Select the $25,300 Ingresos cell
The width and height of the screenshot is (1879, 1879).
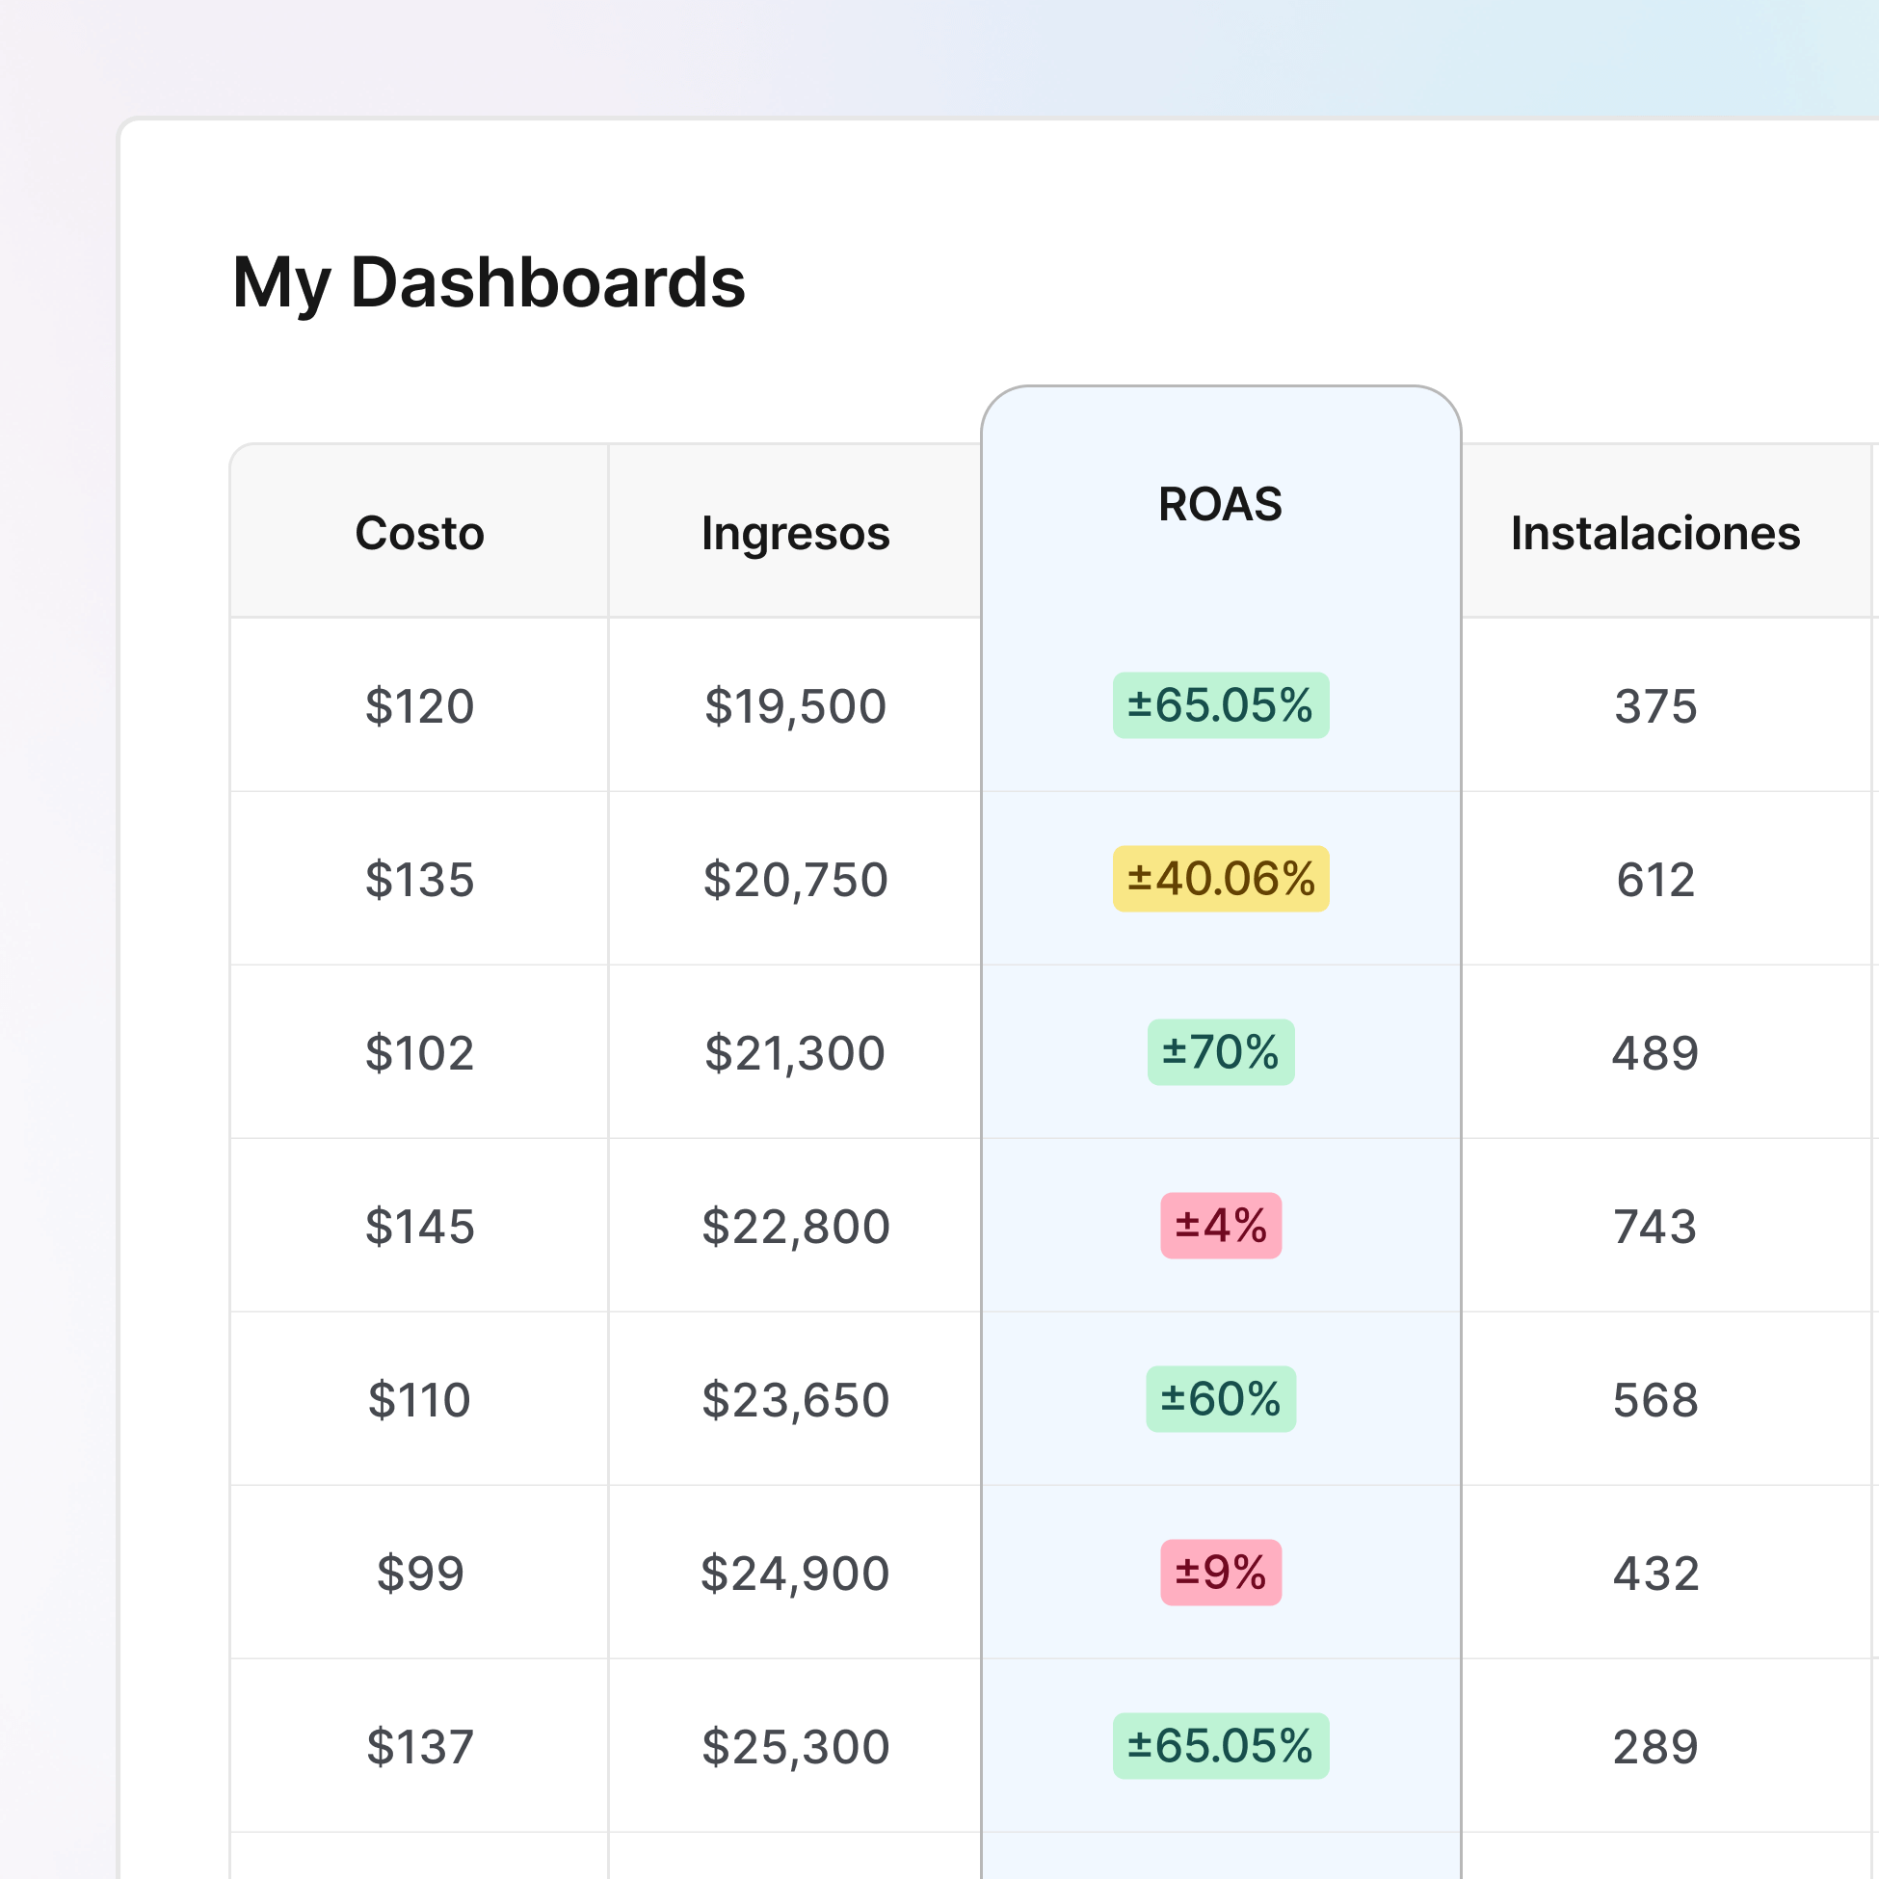(x=796, y=1746)
